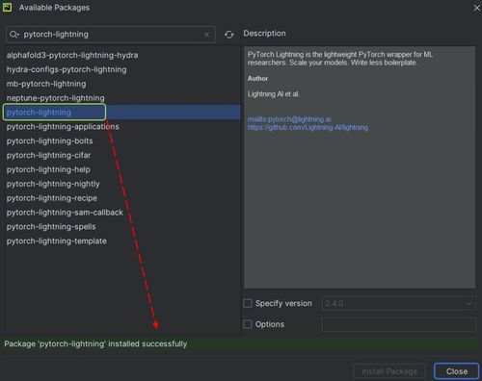Enable the Specify version checkbox
Screen dimensions: 482x381
(248, 303)
